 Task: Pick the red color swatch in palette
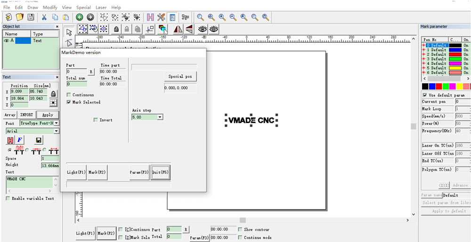439,86
